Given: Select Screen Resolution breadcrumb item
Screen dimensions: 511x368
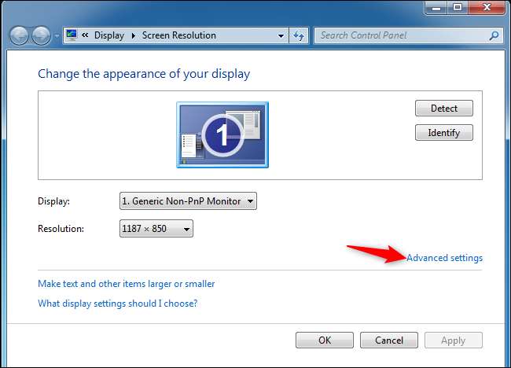Looking at the screenshot, I should [179, 35].
